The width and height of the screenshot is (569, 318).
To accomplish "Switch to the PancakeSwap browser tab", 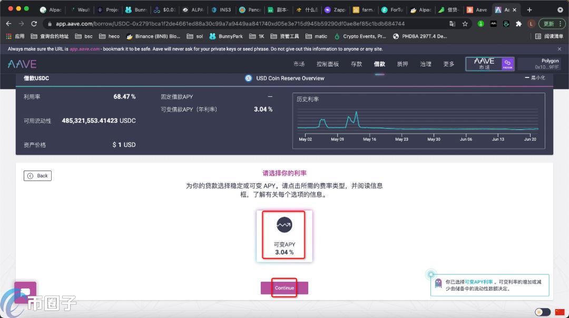I will [x=250, y=10].
